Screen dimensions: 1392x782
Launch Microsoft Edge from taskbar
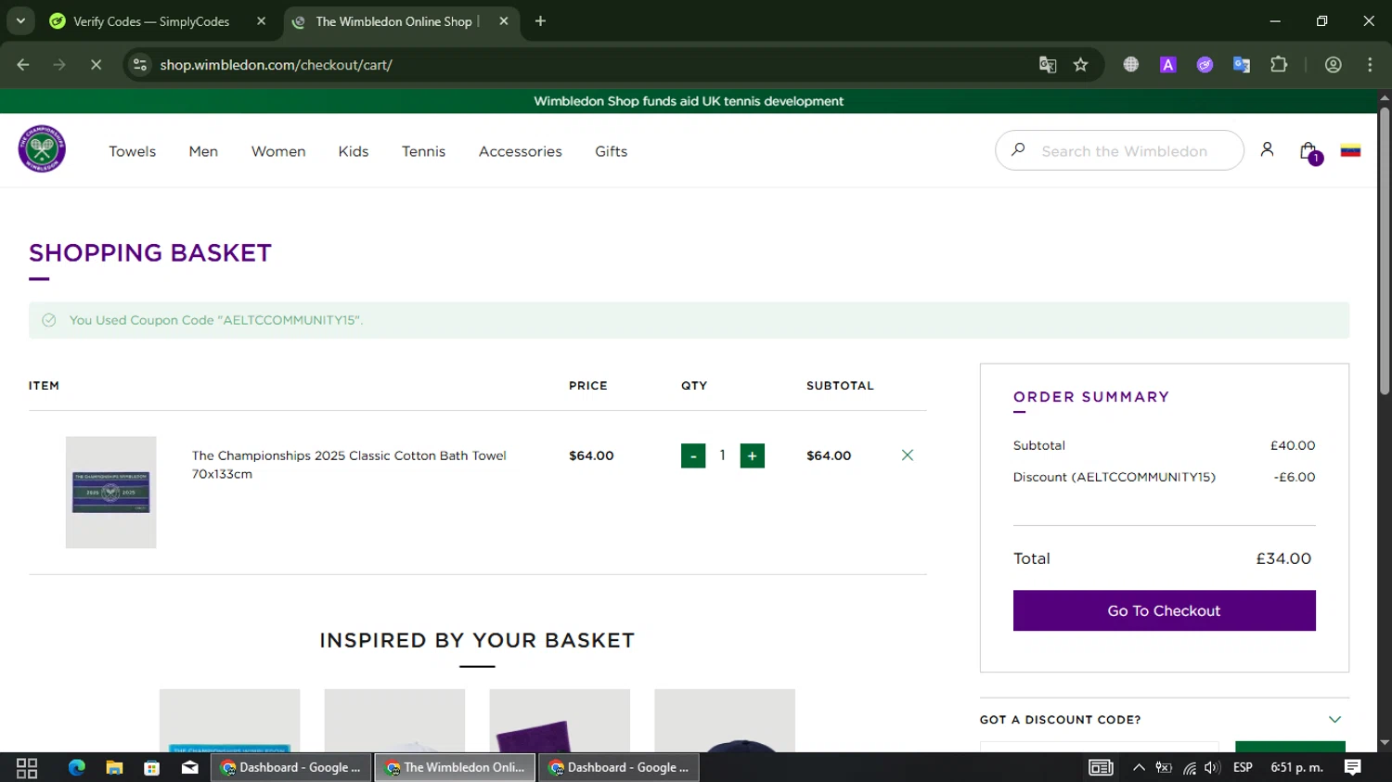76,767
